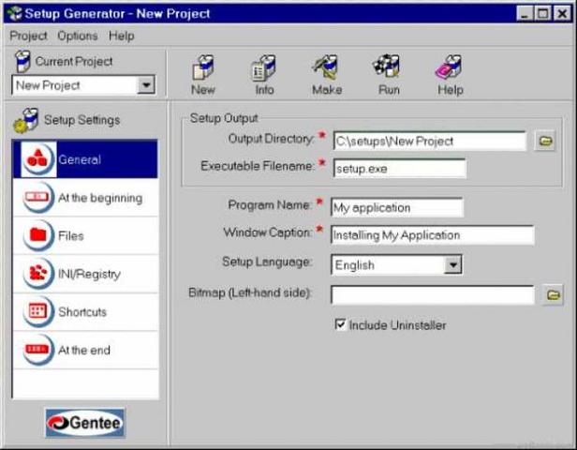Select the INI/Registry section icon
577x450 pixels.
click(37, 274)
